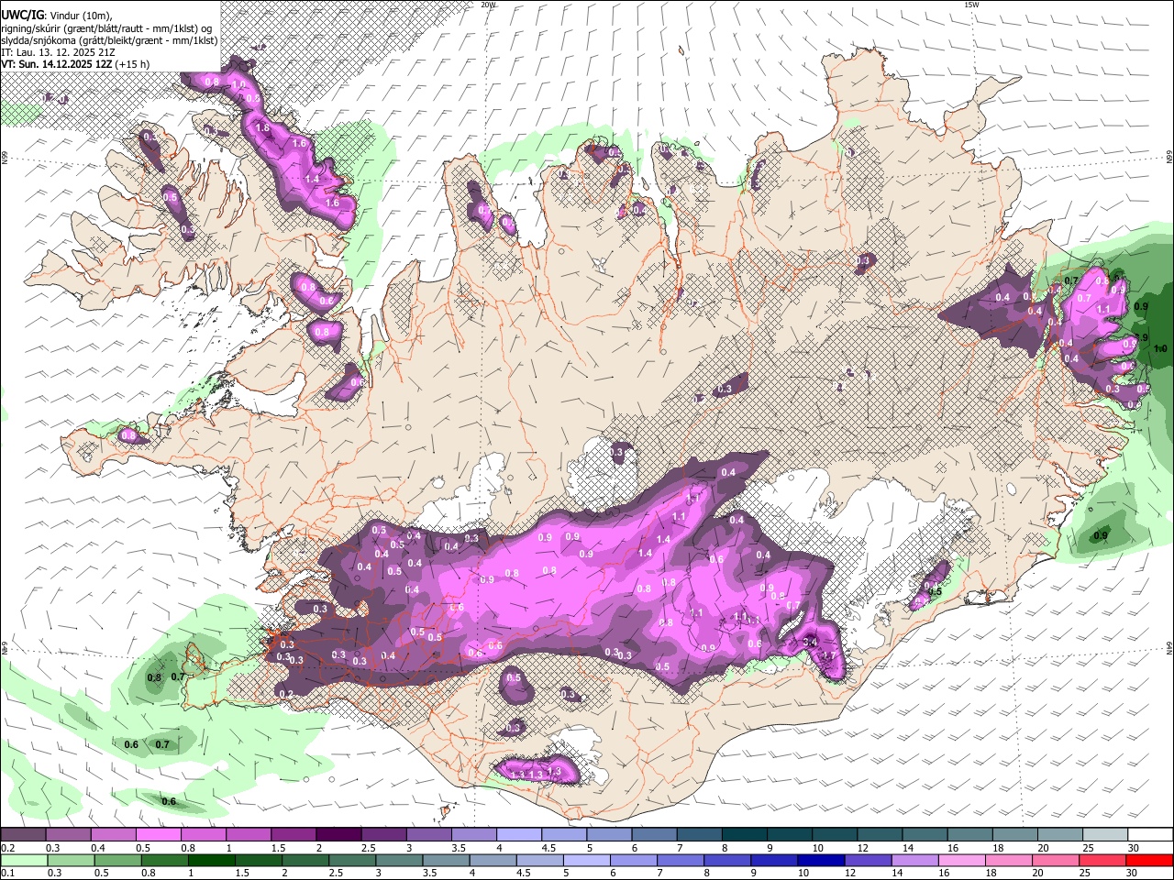
Task: Click the legend value label 3.5 in the upper row
Action: [460, 848]
